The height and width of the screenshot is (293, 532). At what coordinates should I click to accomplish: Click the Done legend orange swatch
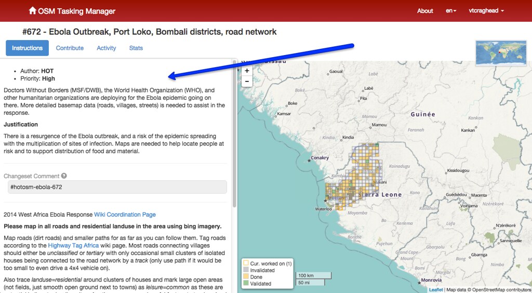[x=245, y=277]
